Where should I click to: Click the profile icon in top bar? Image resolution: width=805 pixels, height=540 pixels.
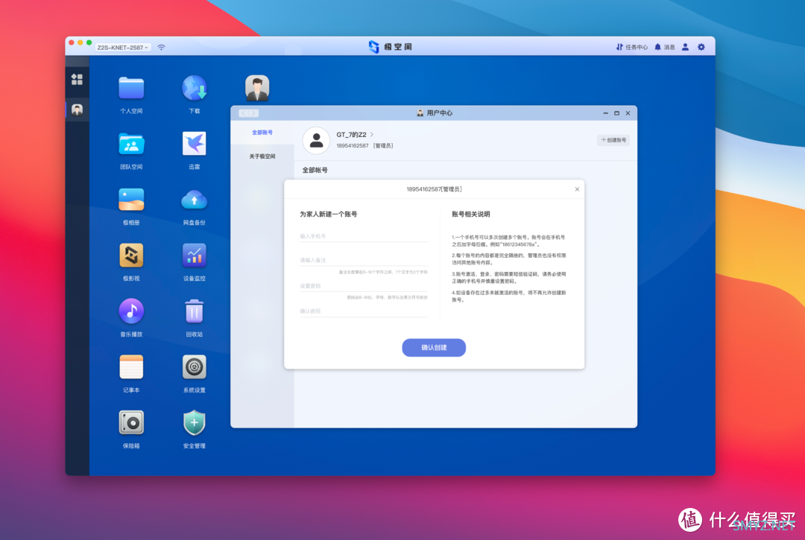[686, 47]
